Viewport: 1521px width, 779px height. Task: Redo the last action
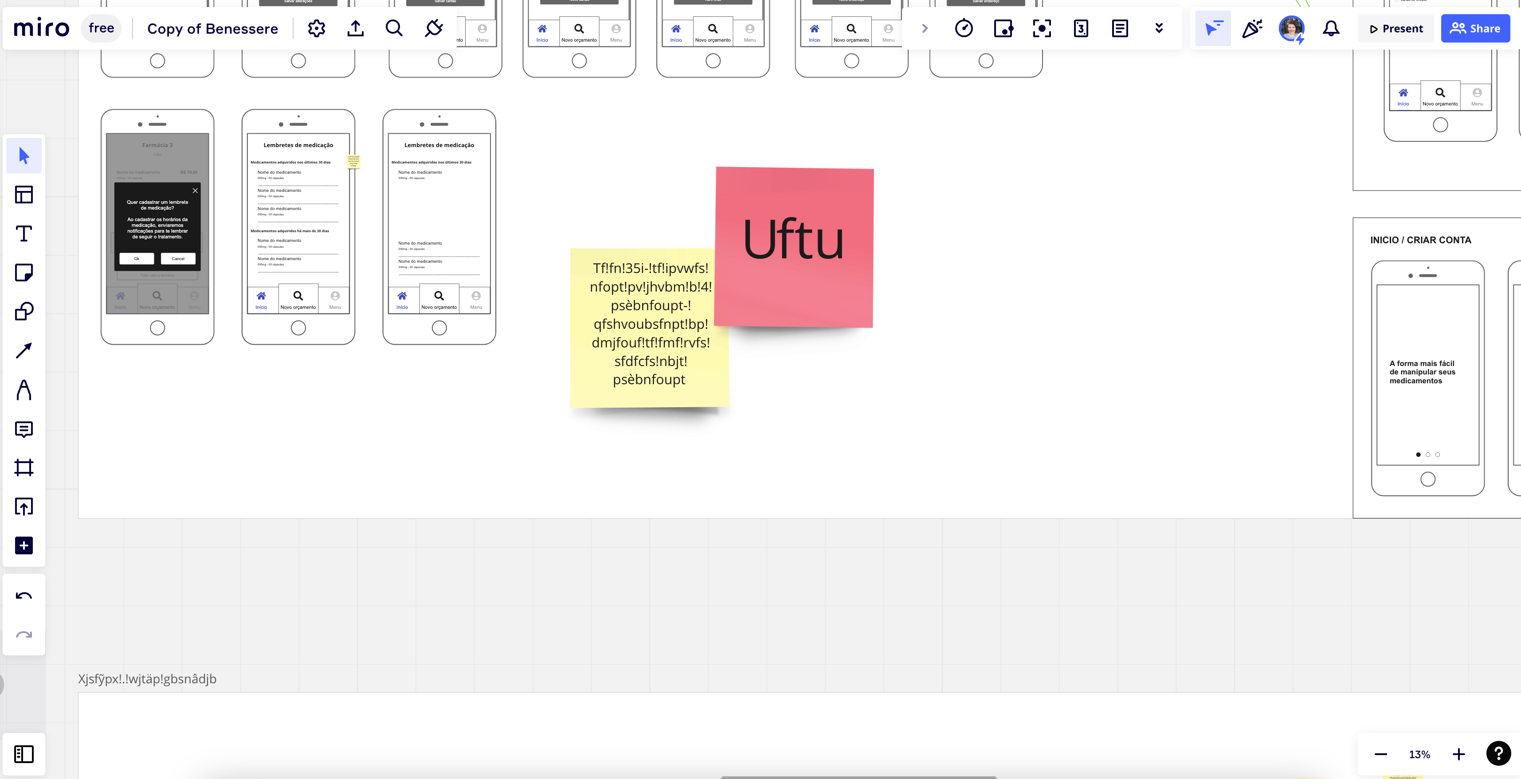pyautogui.click(x=24, y=635)
